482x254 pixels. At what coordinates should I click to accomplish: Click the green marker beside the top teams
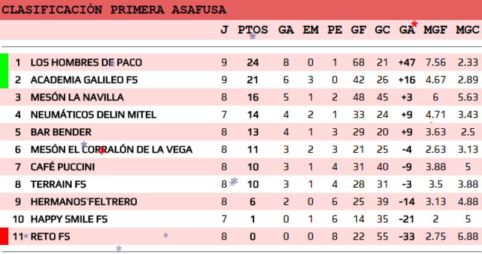click(x=4, y=71)
